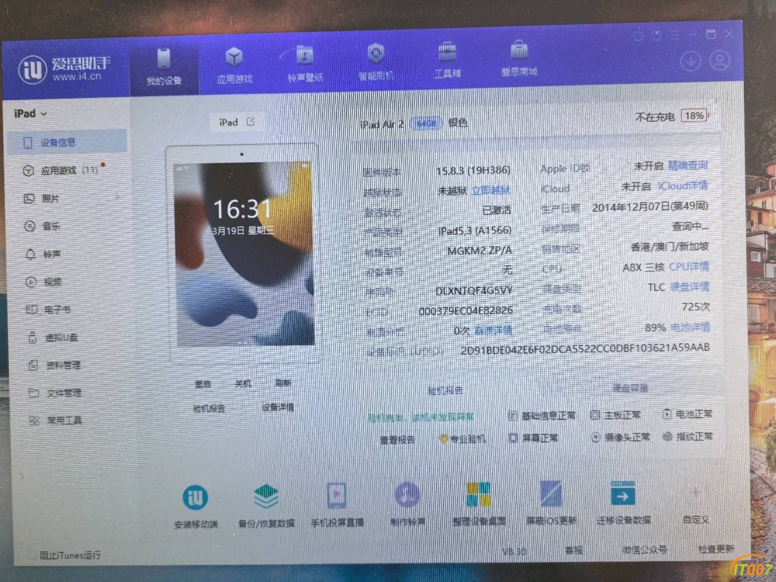This screenshot has width=776, height=582.
Task: Click the iCloud详情 link
Action: click(683, 185)
